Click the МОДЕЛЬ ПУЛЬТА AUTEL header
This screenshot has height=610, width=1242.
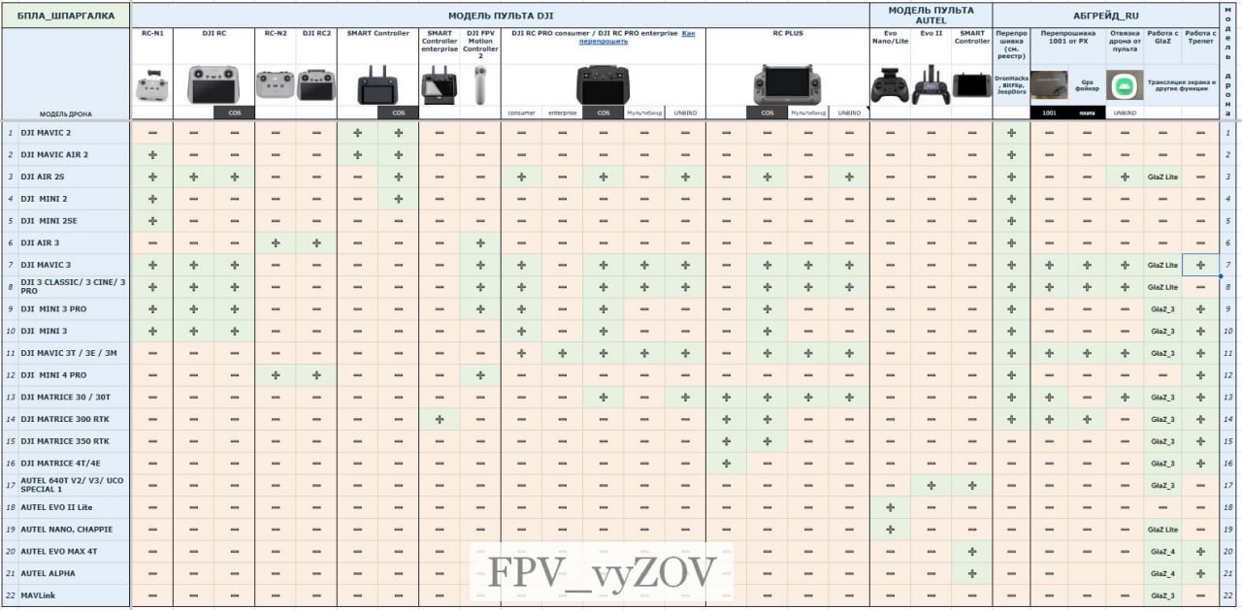(x=931, y=16)
